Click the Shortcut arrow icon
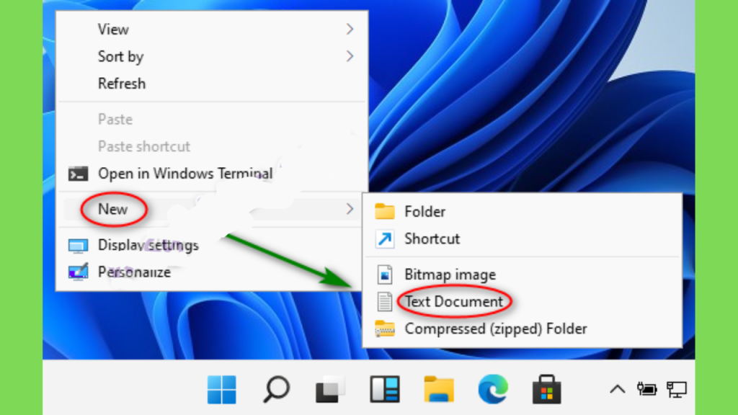The height and width of the screenshot is (415, 738). point(385,239)
